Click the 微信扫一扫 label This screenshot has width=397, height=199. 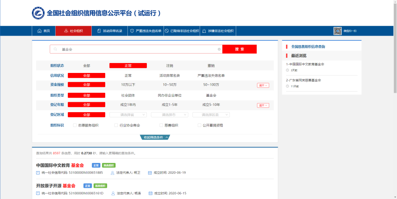click(x=350, y=31)
